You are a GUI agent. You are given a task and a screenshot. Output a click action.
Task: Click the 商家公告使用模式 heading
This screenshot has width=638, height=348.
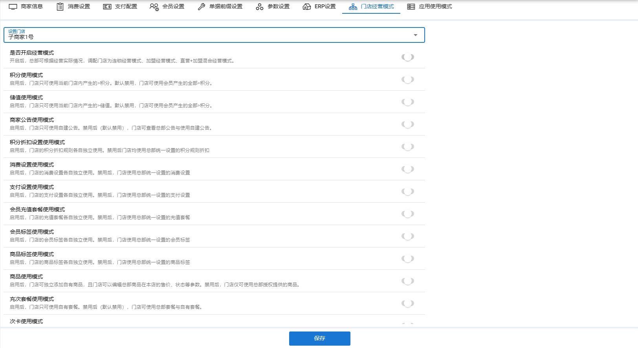32,120
